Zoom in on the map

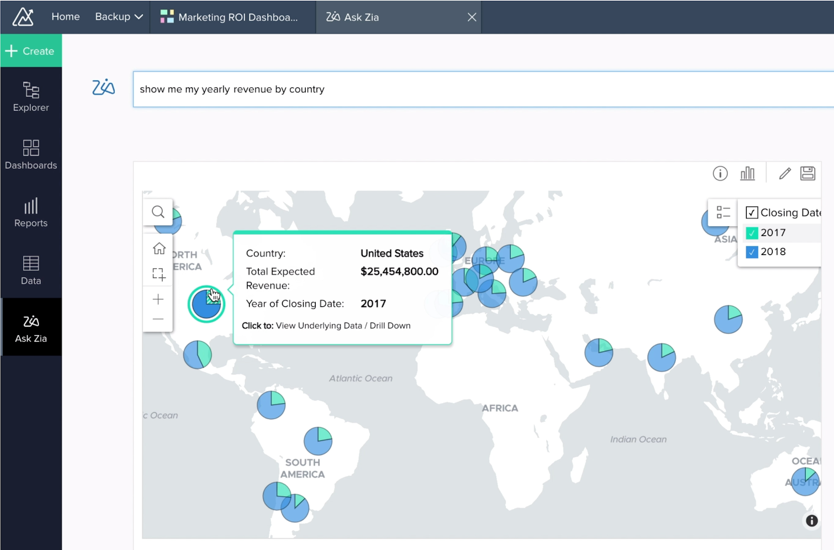tap(158, 299)
